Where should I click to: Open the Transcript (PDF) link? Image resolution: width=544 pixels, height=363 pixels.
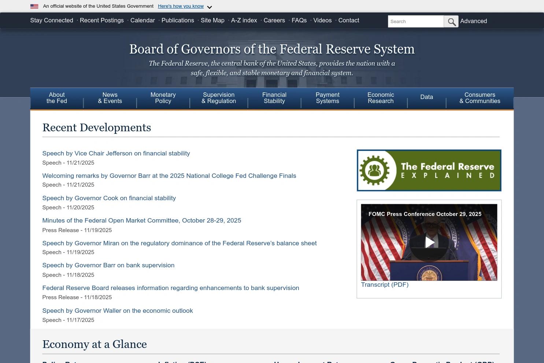pos(385,285)
